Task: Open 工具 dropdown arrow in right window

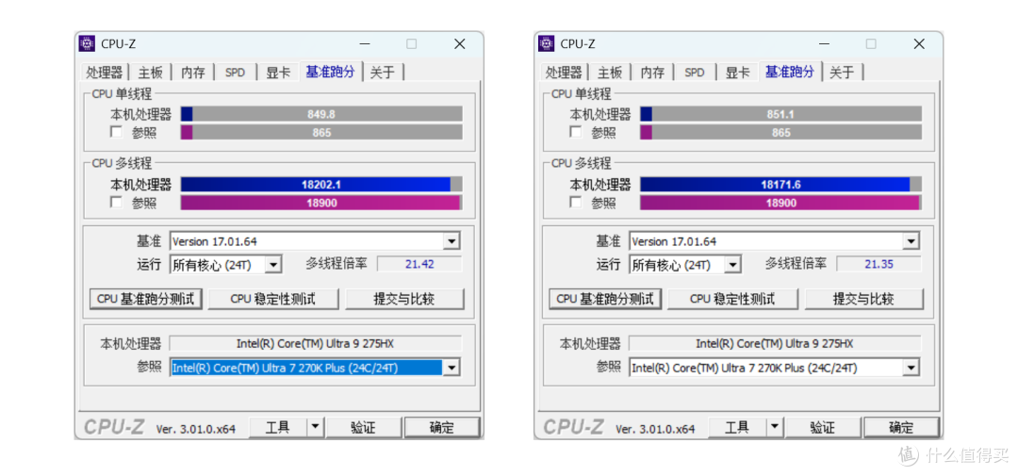Action: click(x=775, y=427)
